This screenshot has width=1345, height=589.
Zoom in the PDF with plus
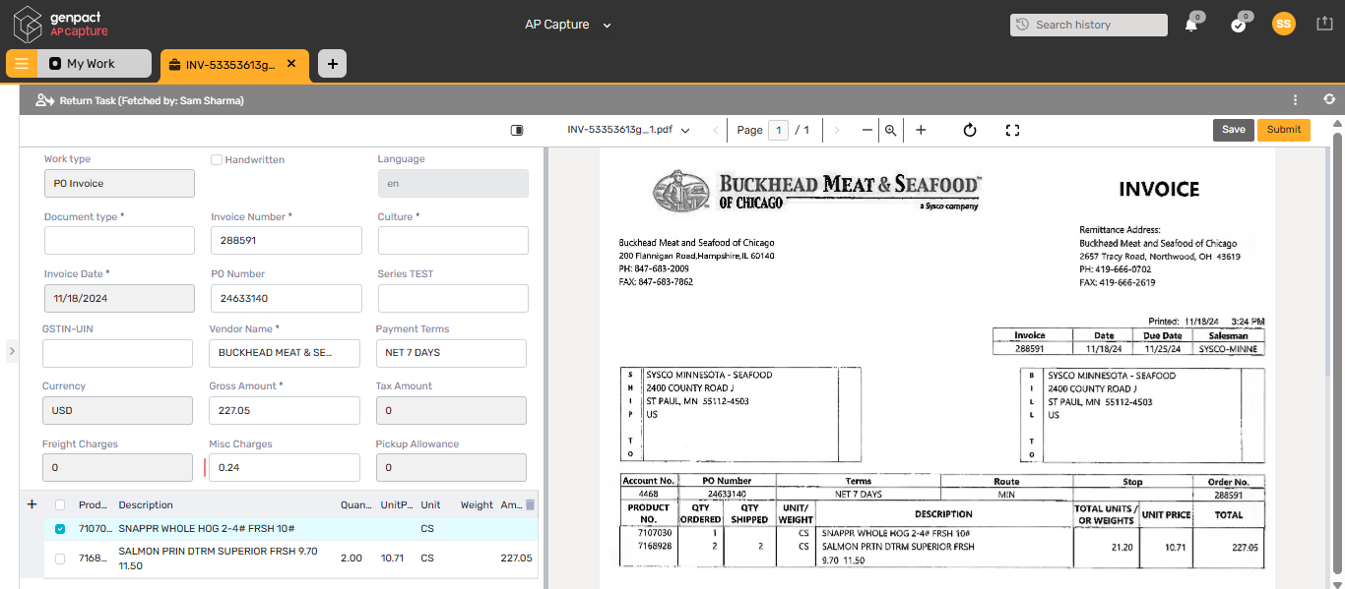(921, 130)
